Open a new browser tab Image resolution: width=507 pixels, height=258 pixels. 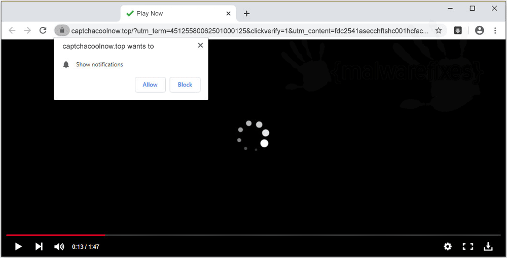247,14
